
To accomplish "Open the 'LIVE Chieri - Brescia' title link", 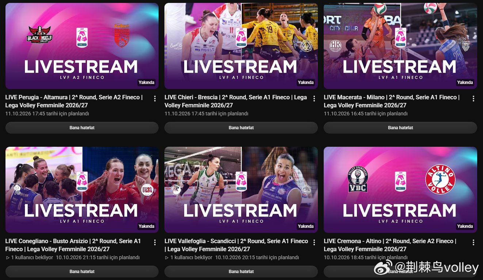I will pos(236,101).
